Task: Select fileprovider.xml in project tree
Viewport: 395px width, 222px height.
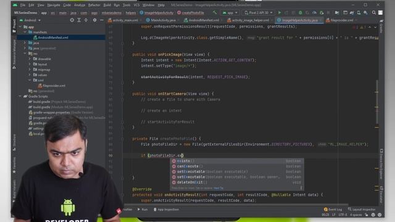Action: coord(54,86)
